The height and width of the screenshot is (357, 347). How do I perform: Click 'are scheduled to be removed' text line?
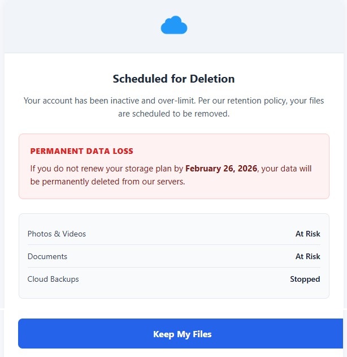click(x=173, y=113)
